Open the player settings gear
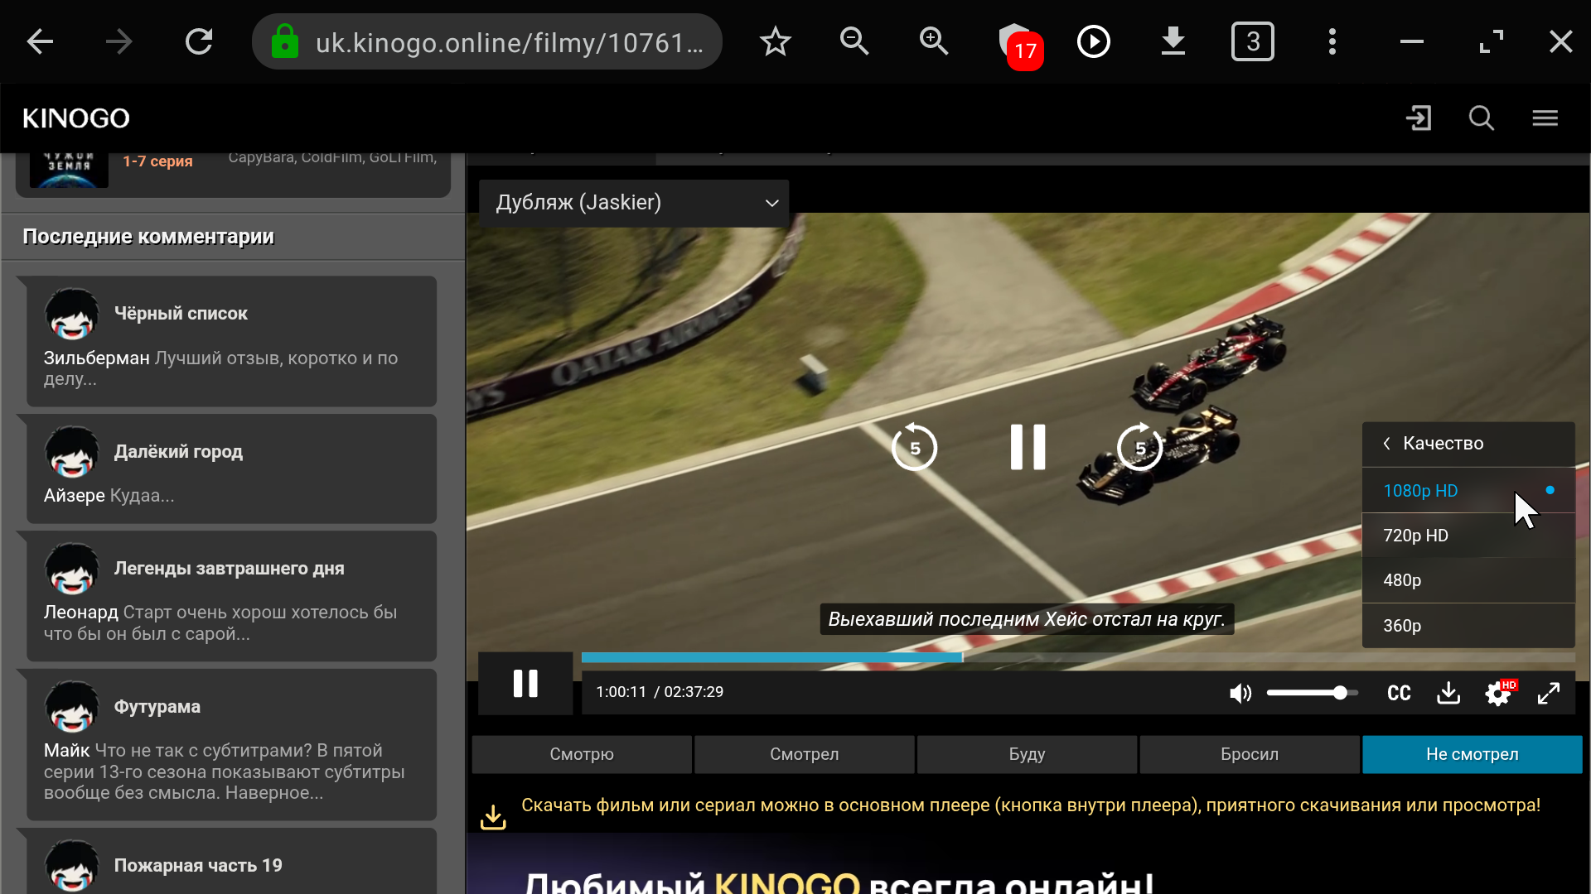Image resolution: width=1591 pixels, height=894 pixels. [1497, 694]
